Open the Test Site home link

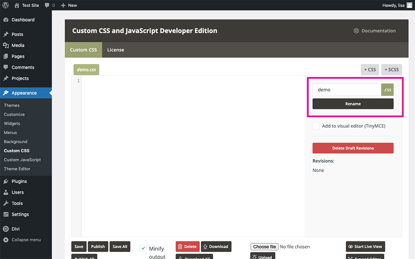pyautogui.click(x=27, y=5)
